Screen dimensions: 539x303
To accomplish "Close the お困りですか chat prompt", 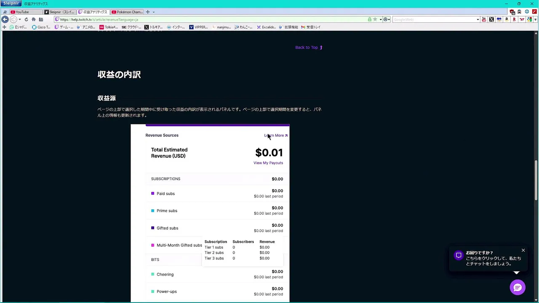I will click(x=523, y=250).
